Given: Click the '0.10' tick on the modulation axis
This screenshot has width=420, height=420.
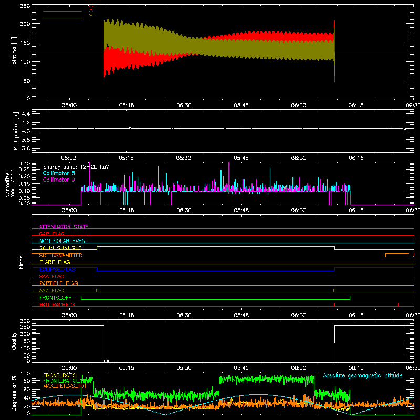Looking at the screenshot, I should 24,191.
